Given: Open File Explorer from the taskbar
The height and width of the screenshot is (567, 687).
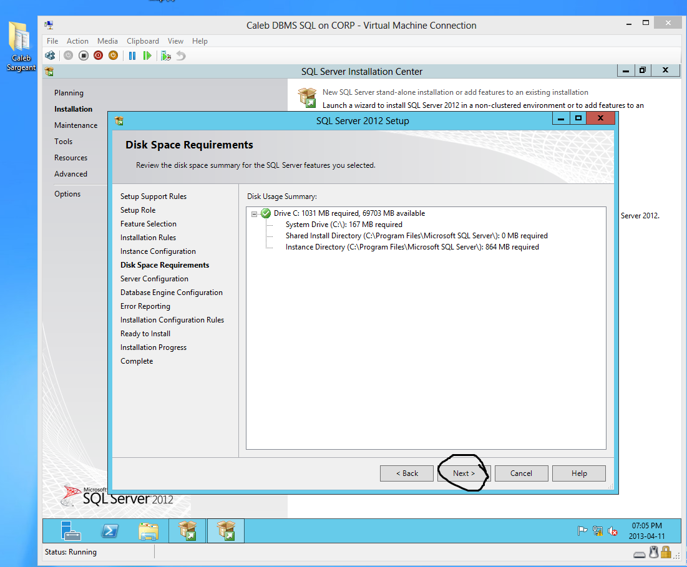Looking at the screenshot, I should click(x=149, y=531).
